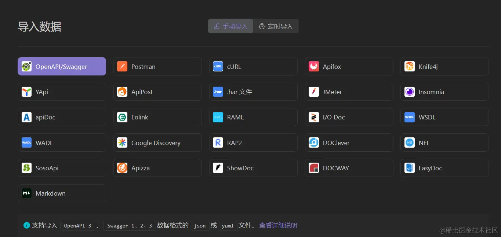501x237 pixels.
Task: Select the Insomnia purple circle icon
Action: [410, 92]
